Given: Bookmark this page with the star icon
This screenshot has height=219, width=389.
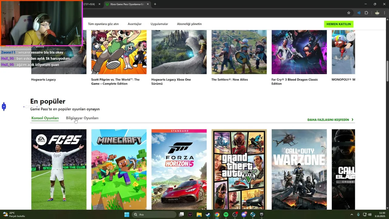Looking at the screenshot, I should coord(349,13).
